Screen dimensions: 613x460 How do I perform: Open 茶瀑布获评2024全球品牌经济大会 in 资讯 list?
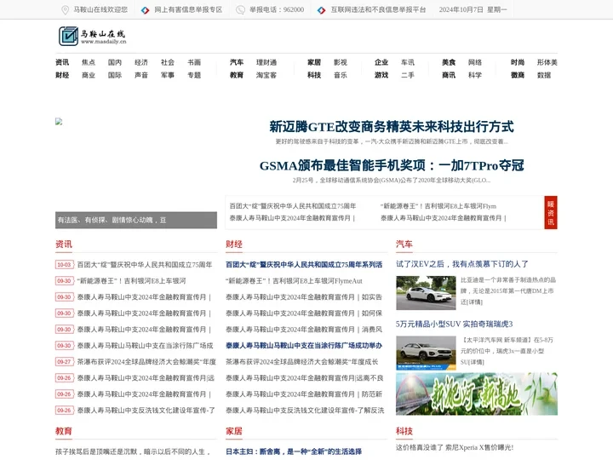coord(146,362)
